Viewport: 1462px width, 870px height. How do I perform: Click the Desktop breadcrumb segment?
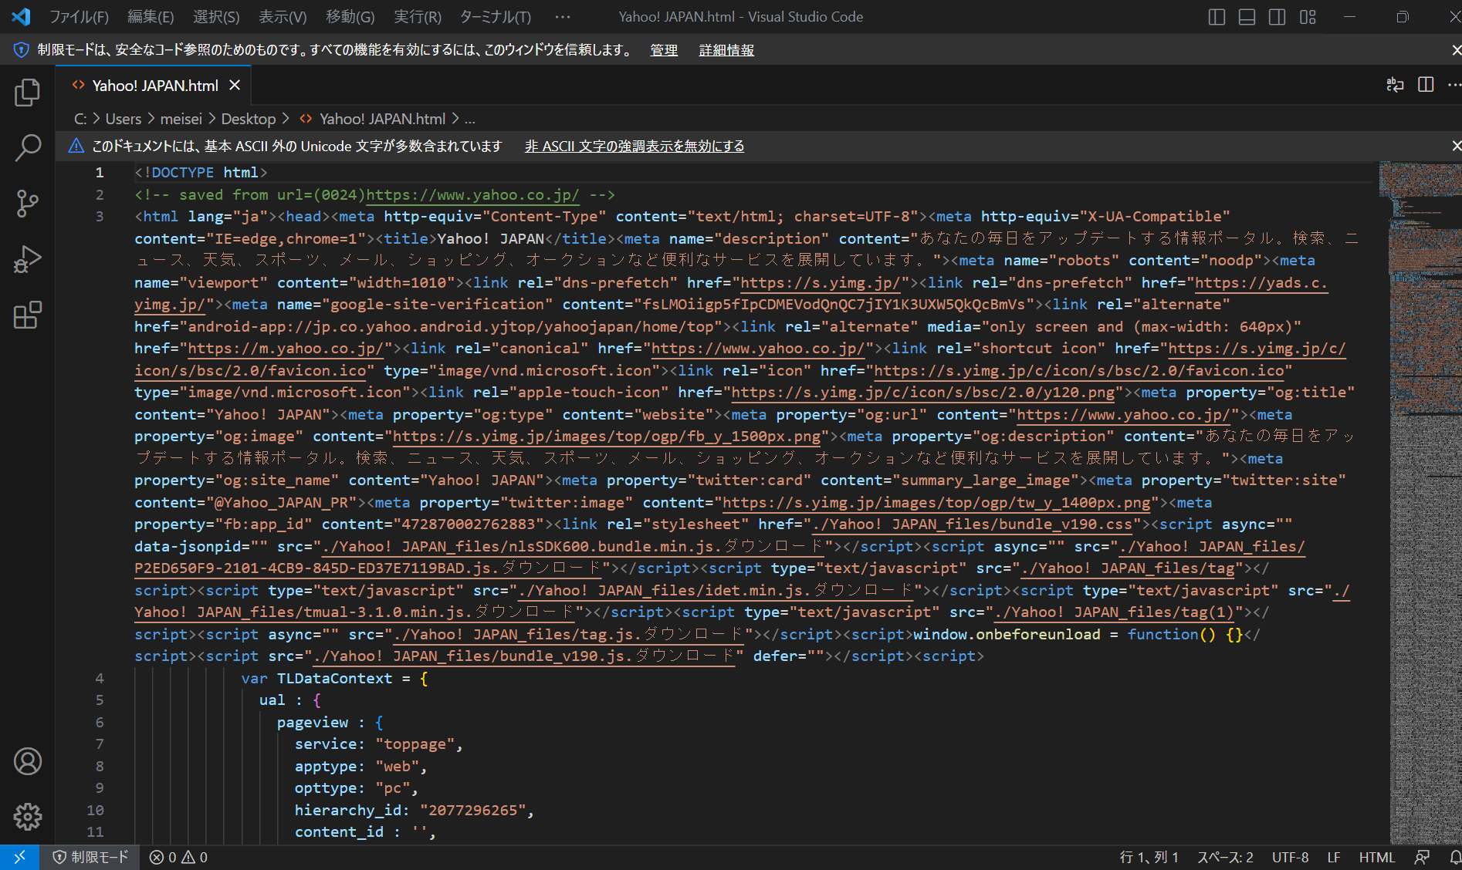(x=249, y=119)
